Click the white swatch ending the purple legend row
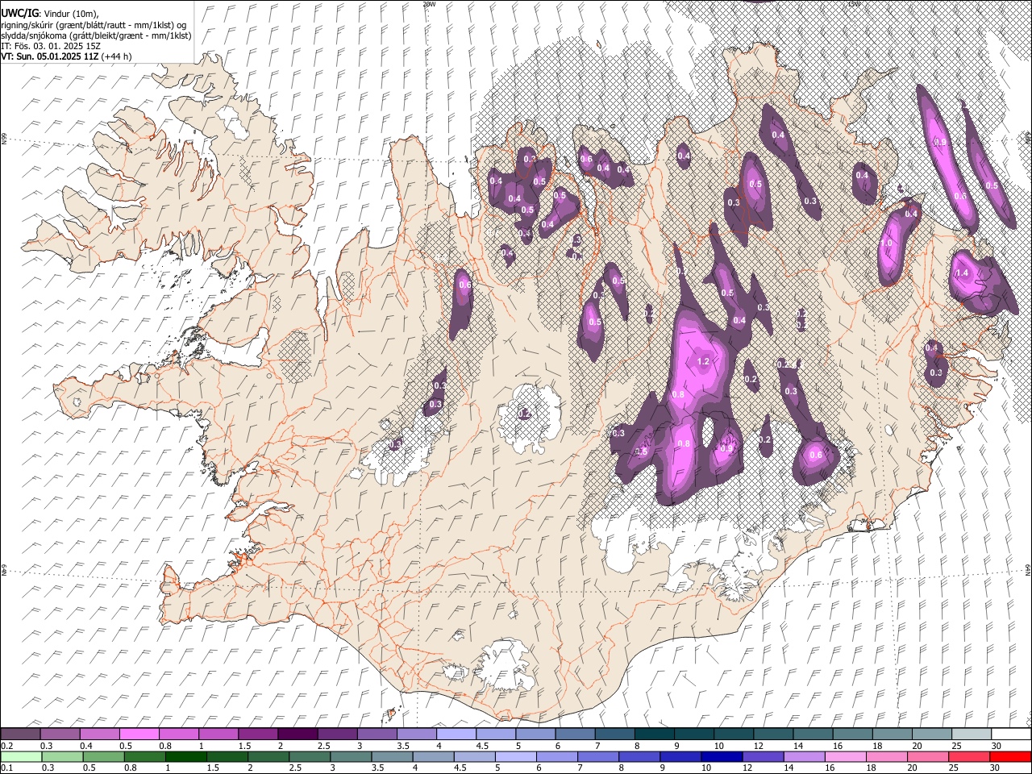1032x774 pixels. (x=1011, y=734)
